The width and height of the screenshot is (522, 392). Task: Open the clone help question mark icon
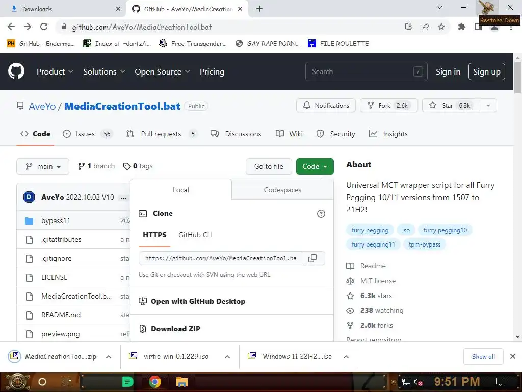point(321,214)
